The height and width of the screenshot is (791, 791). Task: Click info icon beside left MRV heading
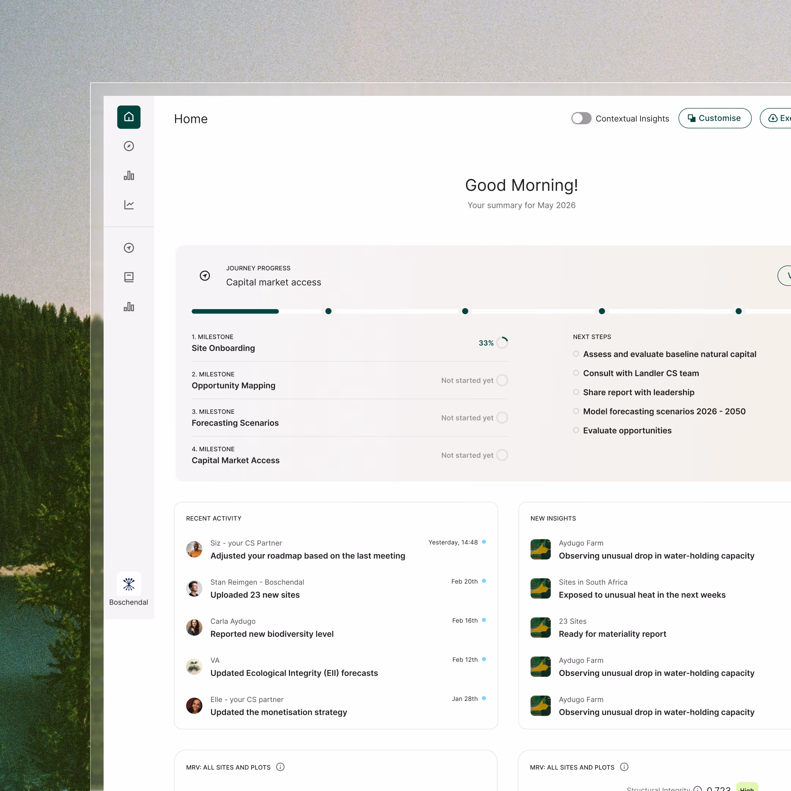(x=280, y=767)
